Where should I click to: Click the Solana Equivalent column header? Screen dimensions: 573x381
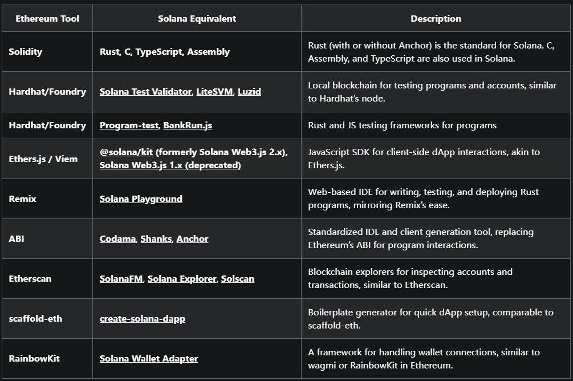197,18
